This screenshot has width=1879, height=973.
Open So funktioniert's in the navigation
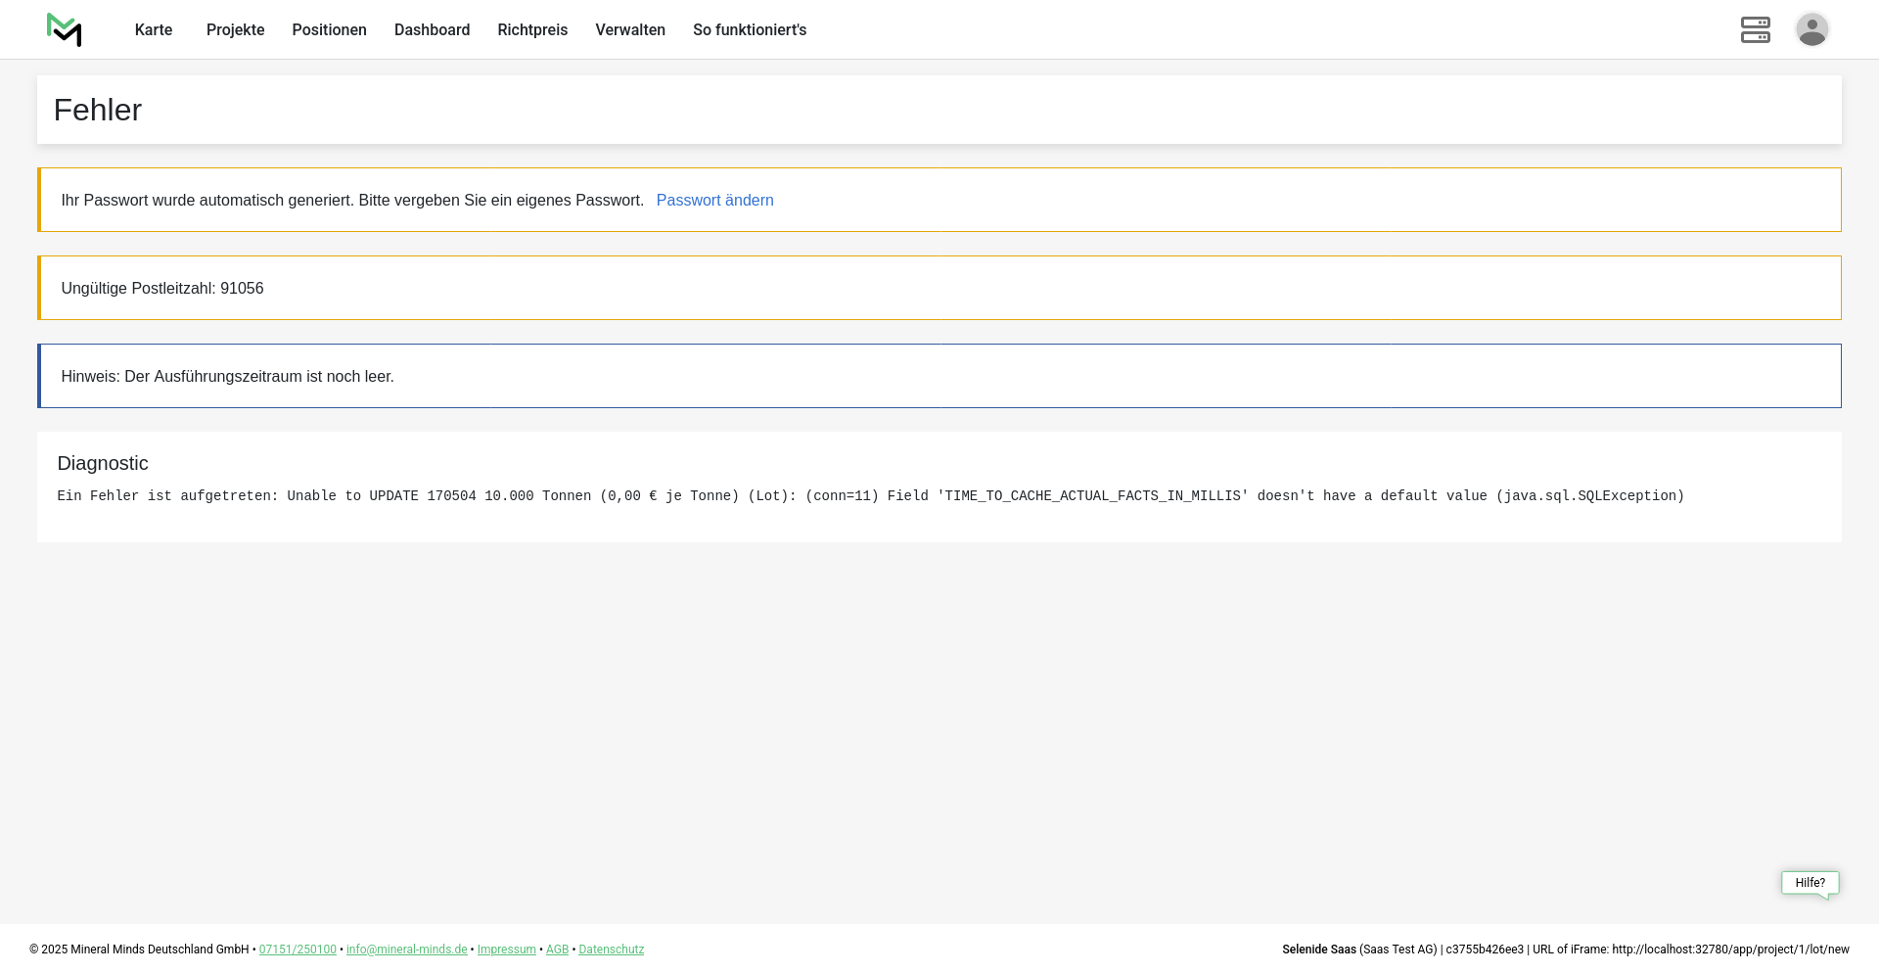pos(750,30)
